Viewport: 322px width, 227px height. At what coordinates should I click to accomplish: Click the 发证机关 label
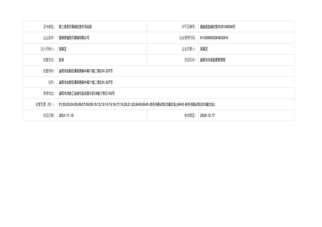(x=189, y=60)
